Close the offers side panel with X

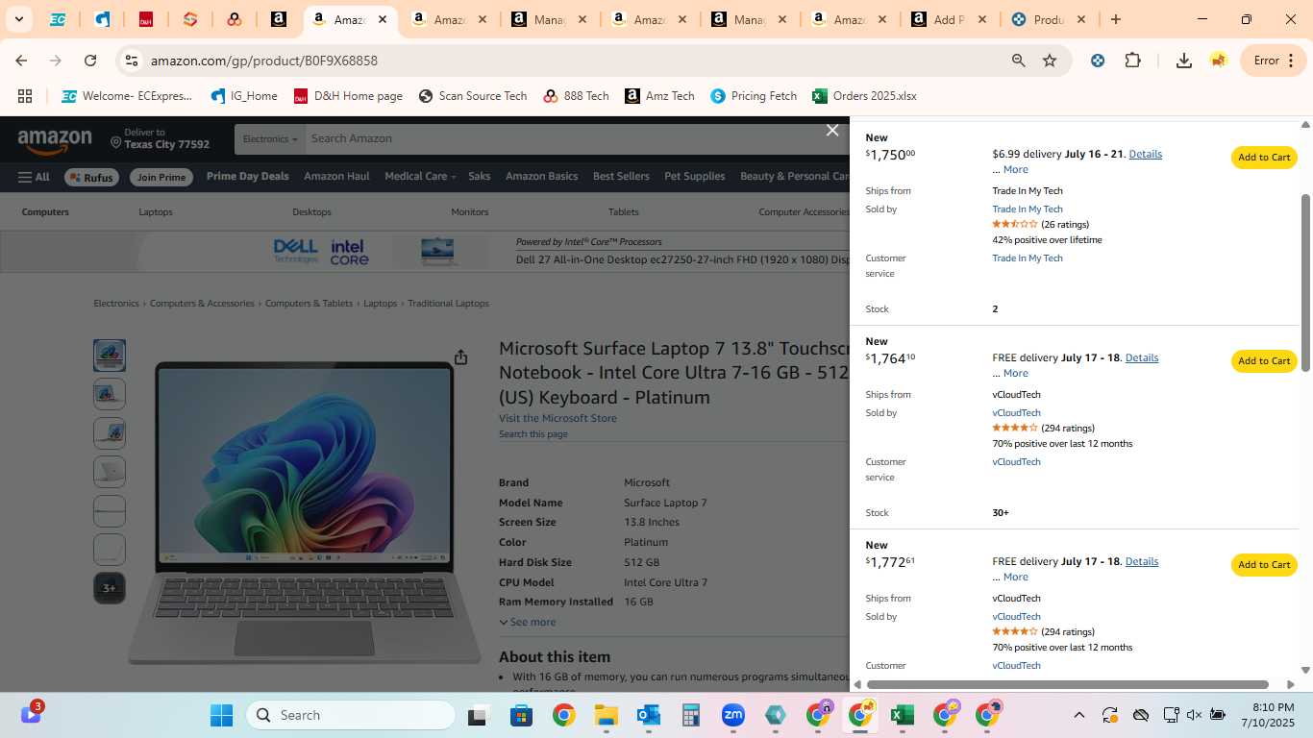tap(832, 131)
